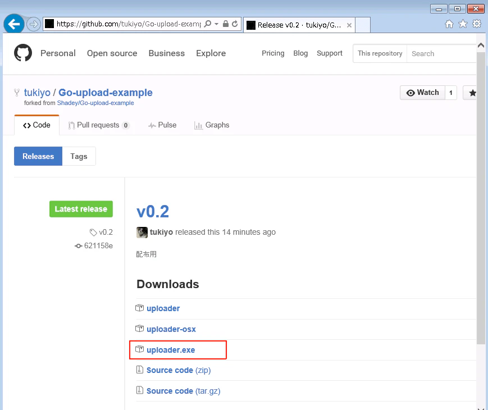488x410 pixels.
Task: Switch to the Pull requests tab
Action: coord(99,125)
